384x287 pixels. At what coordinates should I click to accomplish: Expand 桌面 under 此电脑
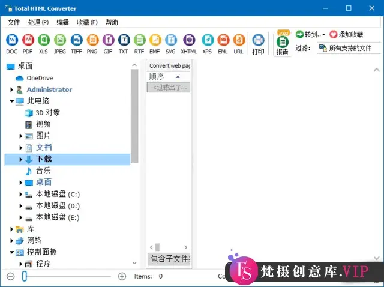coord(21,183)
